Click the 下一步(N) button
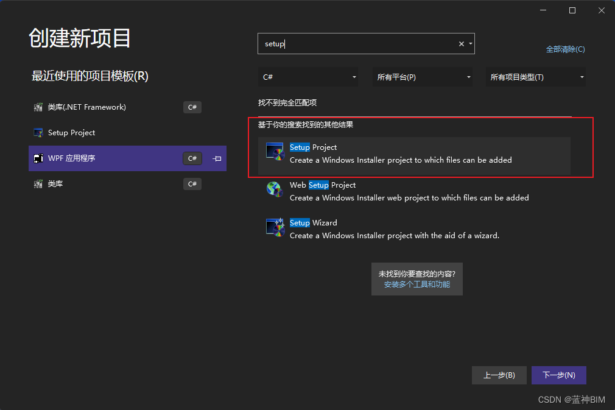This screenshot has width=615, height=410. tap(558, 375)
